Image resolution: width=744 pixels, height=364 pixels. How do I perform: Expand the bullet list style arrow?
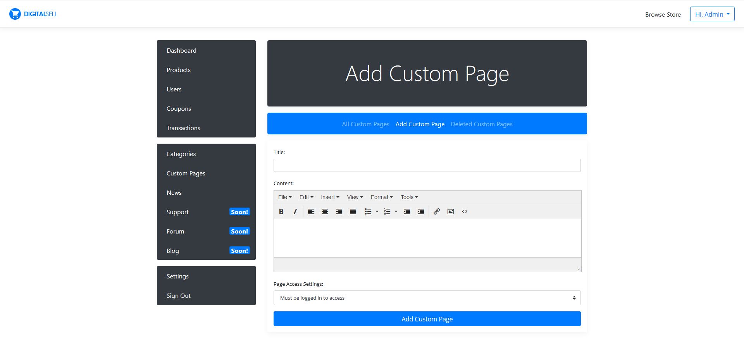pos(377,211)
